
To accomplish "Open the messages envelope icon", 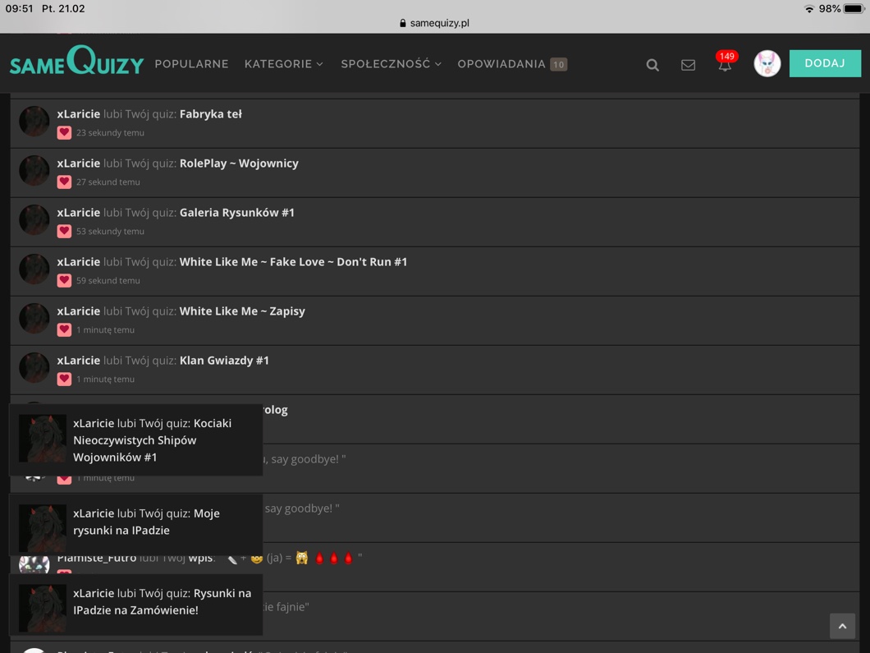I will 688,65.
